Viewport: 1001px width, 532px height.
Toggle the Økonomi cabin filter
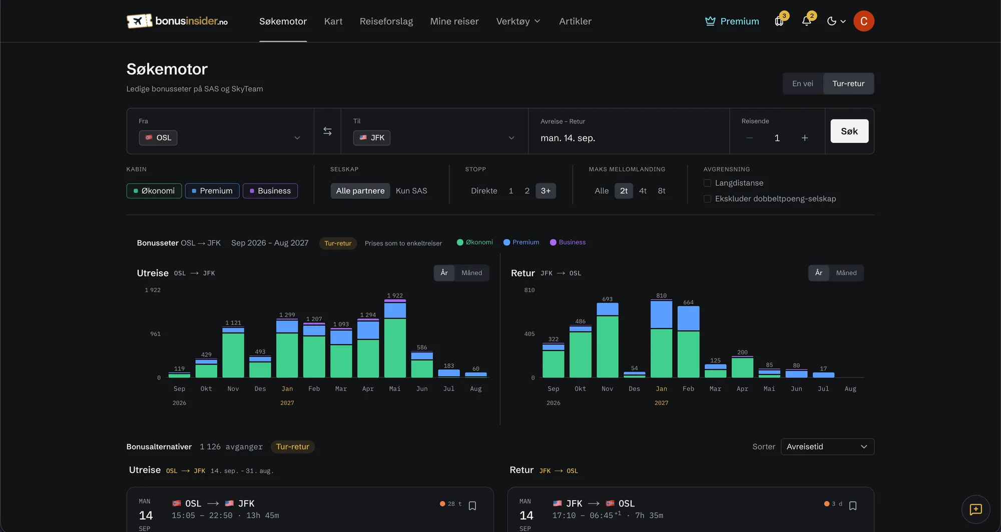[154, 190]
